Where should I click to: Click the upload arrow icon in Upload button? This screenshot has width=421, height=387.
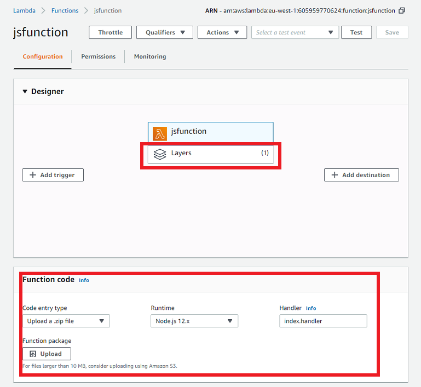[33, 354]
